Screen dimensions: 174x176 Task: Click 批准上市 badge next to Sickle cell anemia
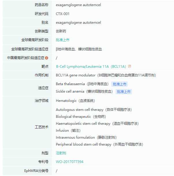tap(124, 91)
